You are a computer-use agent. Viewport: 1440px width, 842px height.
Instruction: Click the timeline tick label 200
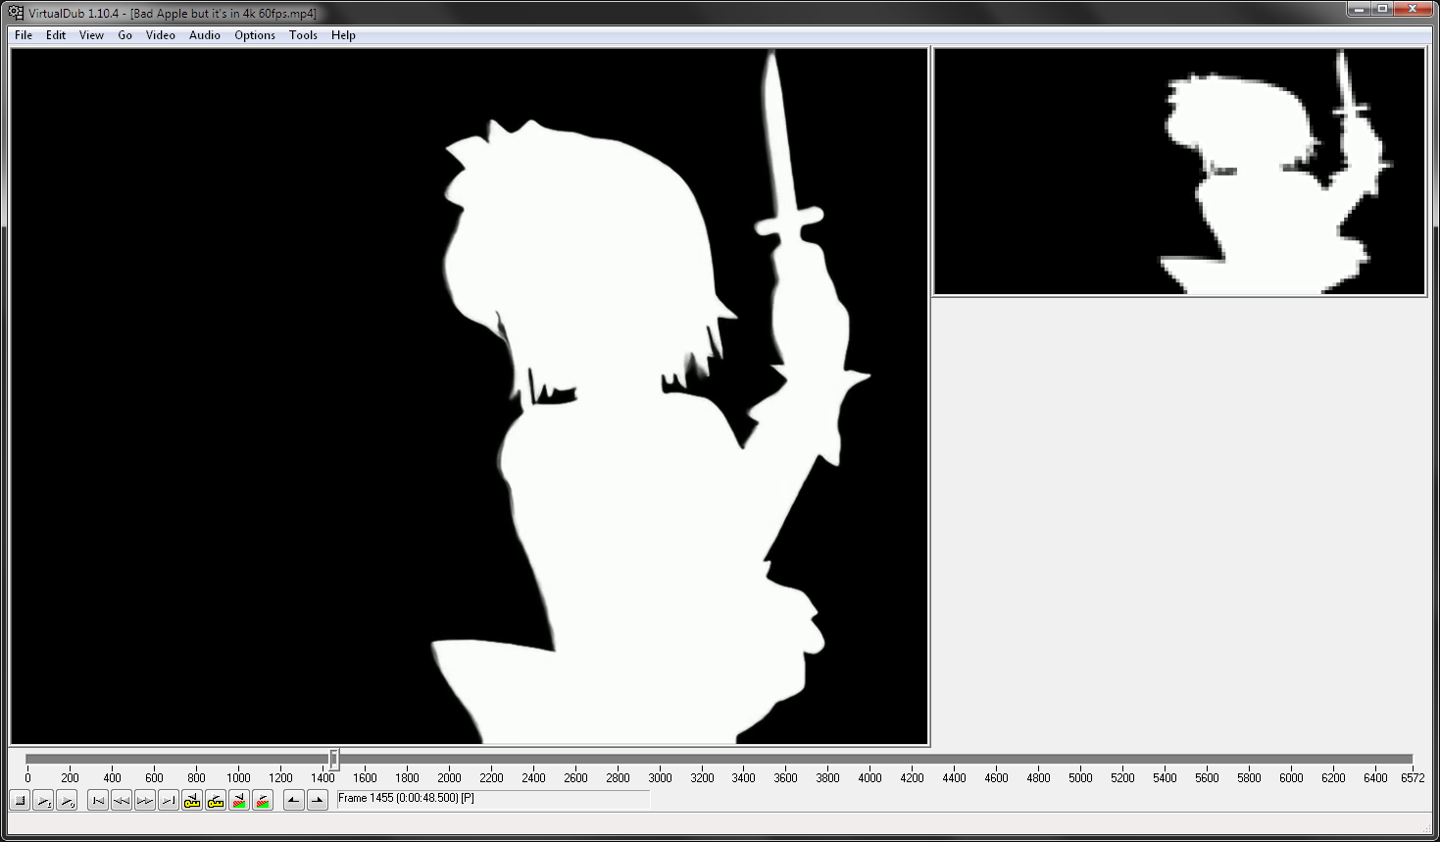[x=70, y=778]
